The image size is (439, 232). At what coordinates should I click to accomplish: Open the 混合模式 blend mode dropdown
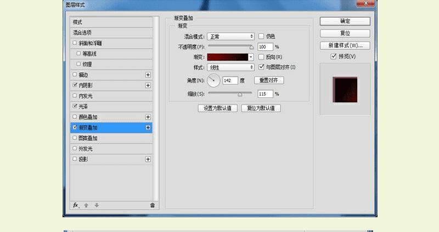(x=230, y=37)
